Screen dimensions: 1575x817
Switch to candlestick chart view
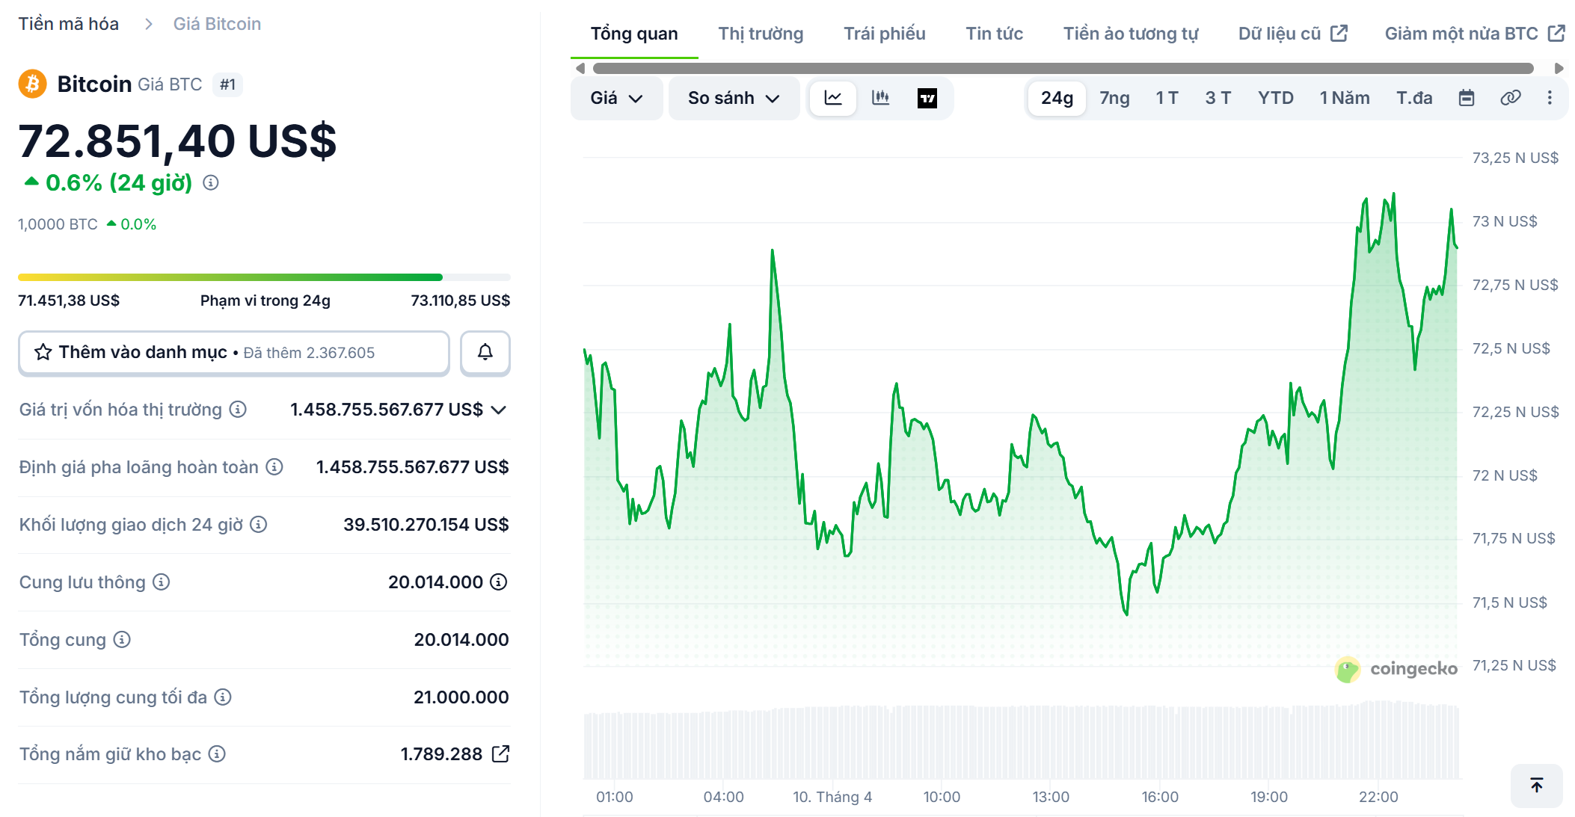coord(880,97)
